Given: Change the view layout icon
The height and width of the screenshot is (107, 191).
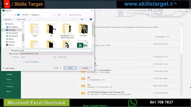Looking at the screenshot, I should pos(82,19).
